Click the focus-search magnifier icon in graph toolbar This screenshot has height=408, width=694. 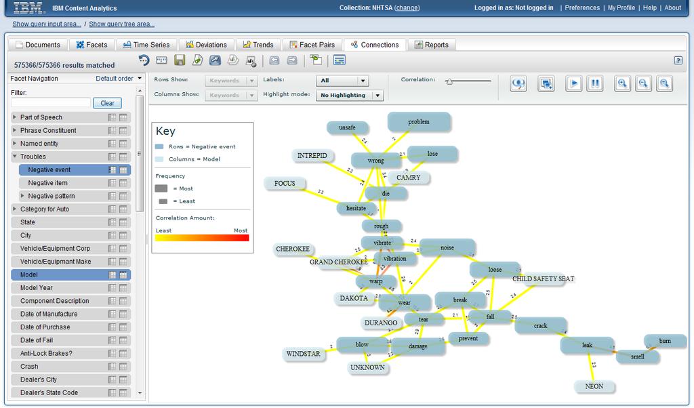pos(518,83)
